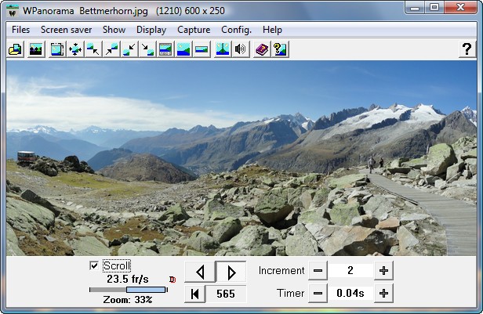Open the Files menu

(x=21, y=30)
